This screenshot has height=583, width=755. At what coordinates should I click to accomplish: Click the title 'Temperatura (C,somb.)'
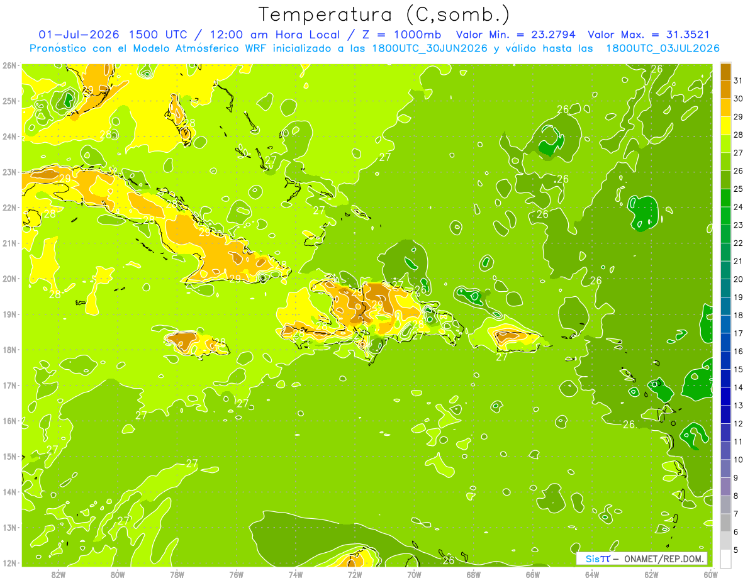point(384,14)
